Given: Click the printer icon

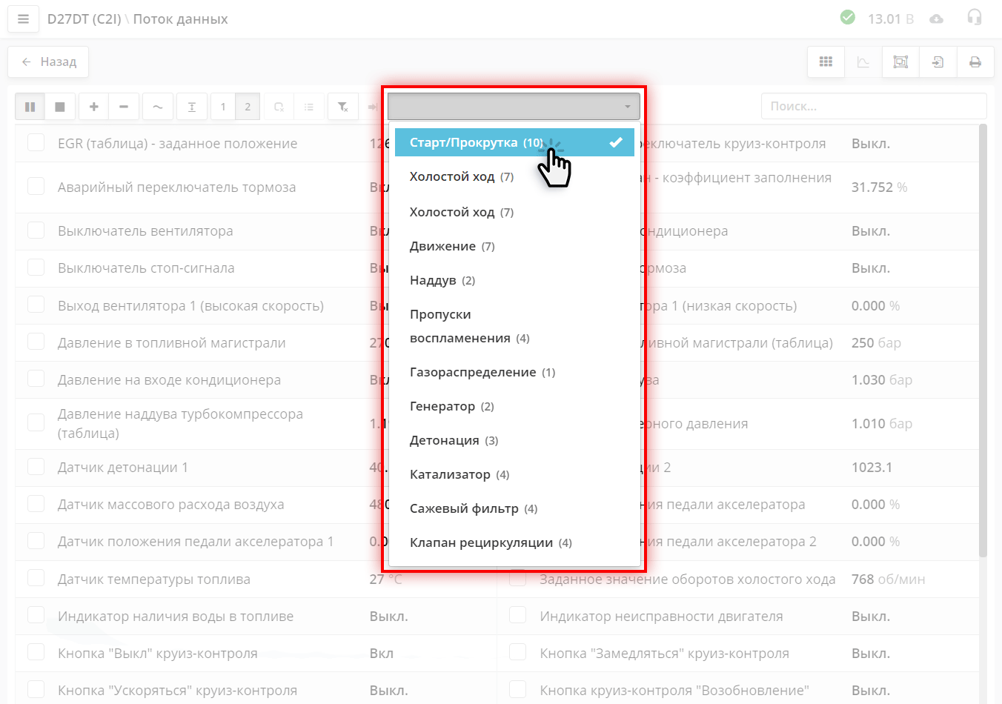Looking at the screenshot, I should coord(975,62).
